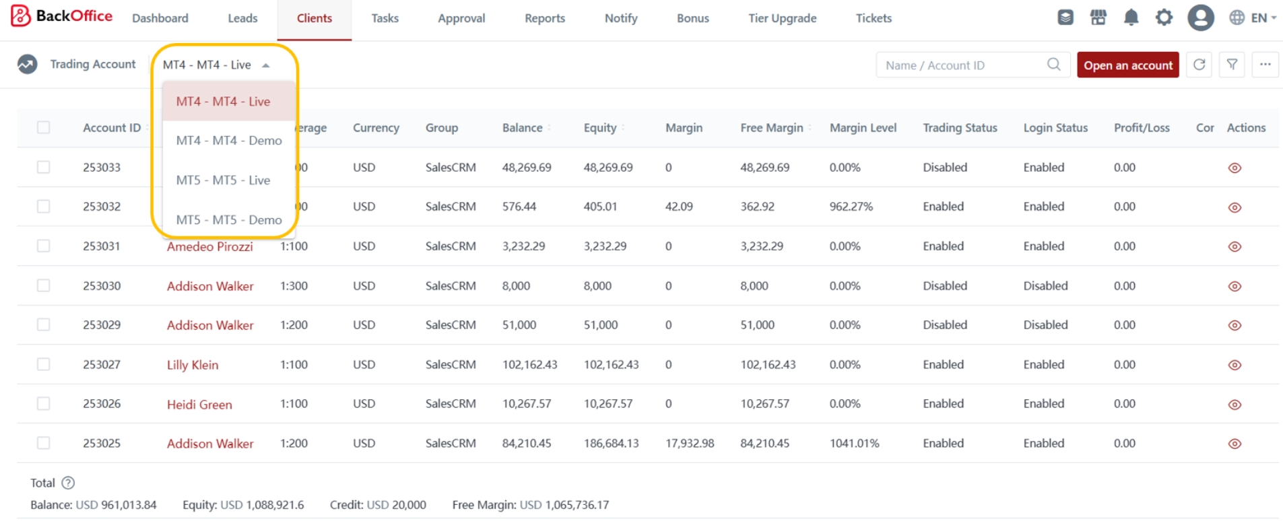This screenshot has height=521, width=1283.
Task: Open the Tier Upgrade tab
Action: 782,18
